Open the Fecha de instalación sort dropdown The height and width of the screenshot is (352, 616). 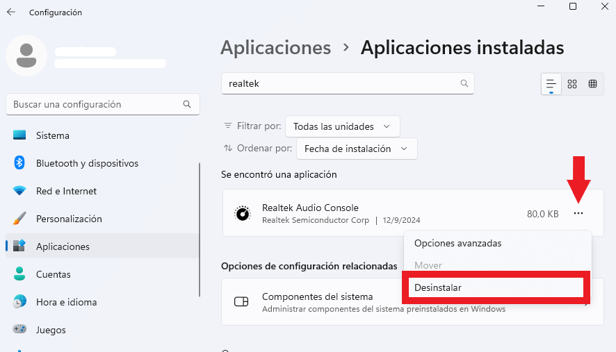(357, 149)
